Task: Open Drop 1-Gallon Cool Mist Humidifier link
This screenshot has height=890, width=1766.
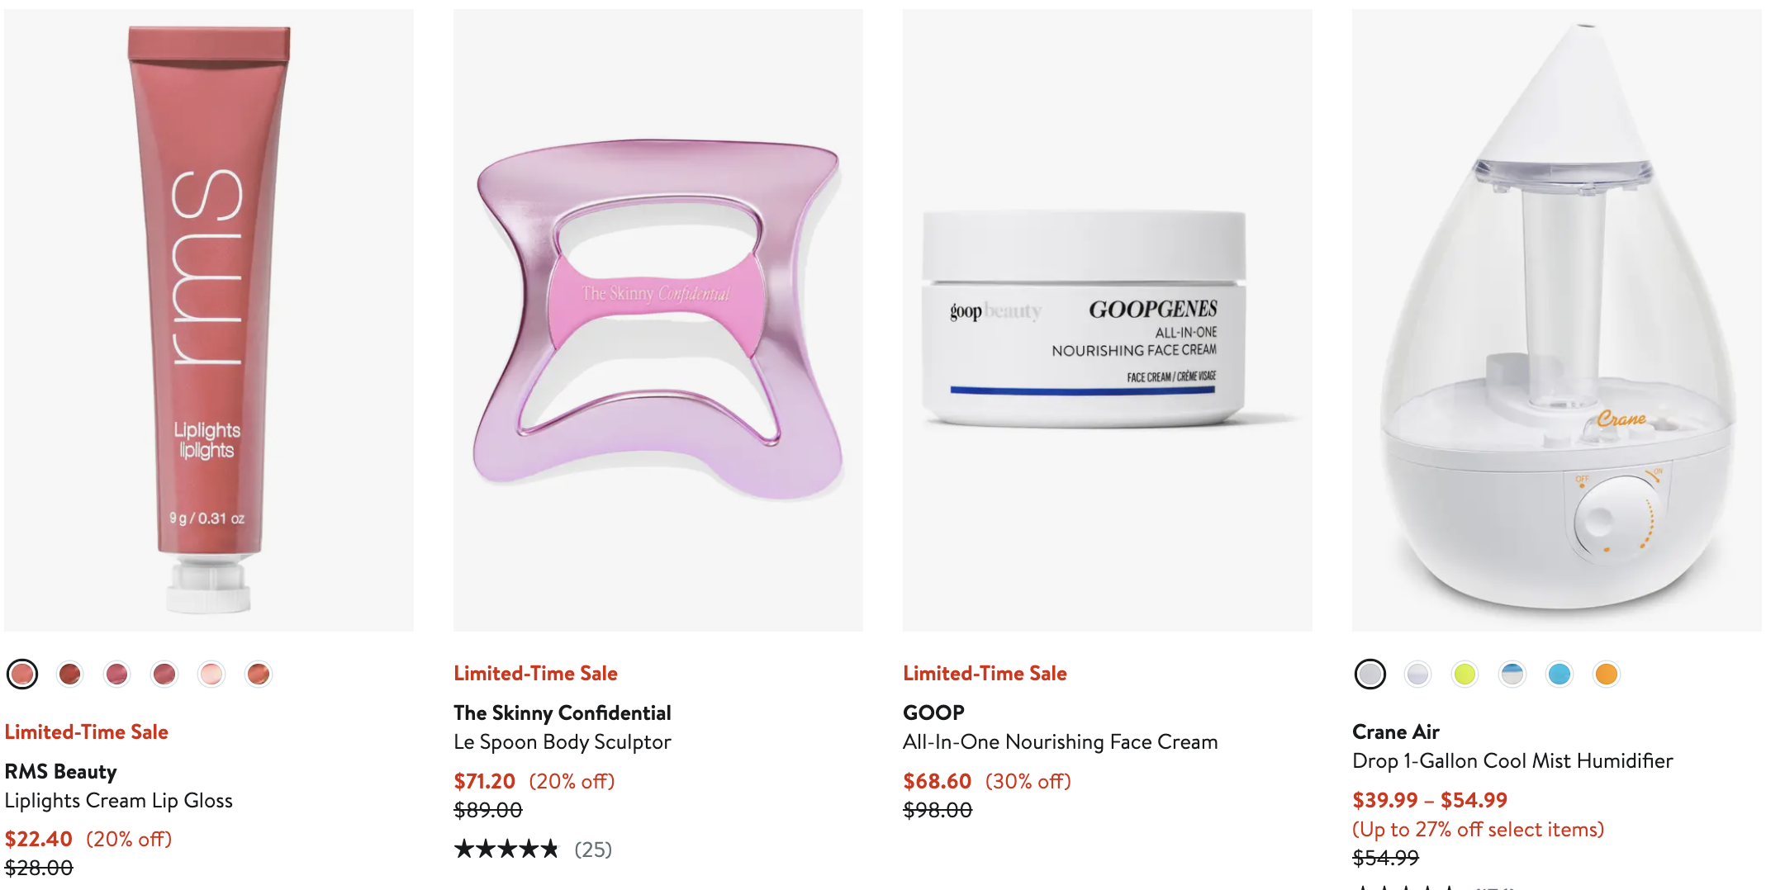Action: [1513, 761]
